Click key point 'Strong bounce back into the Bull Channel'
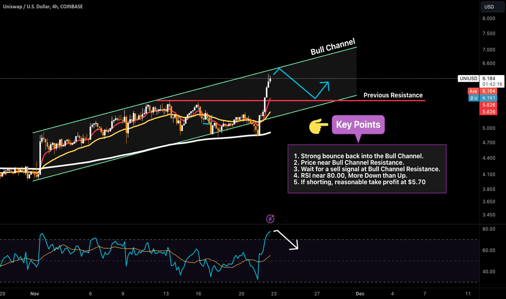 tap(358, 156)
